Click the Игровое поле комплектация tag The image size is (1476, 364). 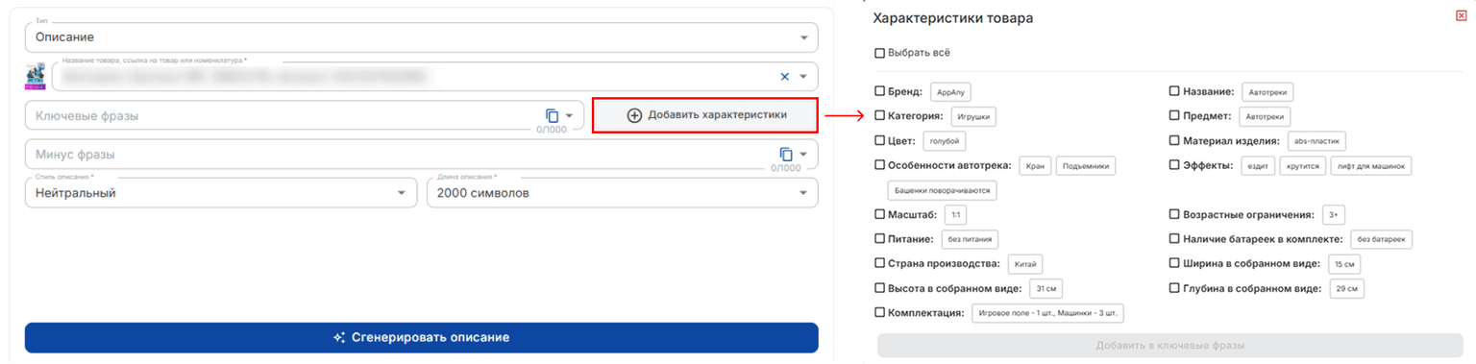[x=1047, y=313]
